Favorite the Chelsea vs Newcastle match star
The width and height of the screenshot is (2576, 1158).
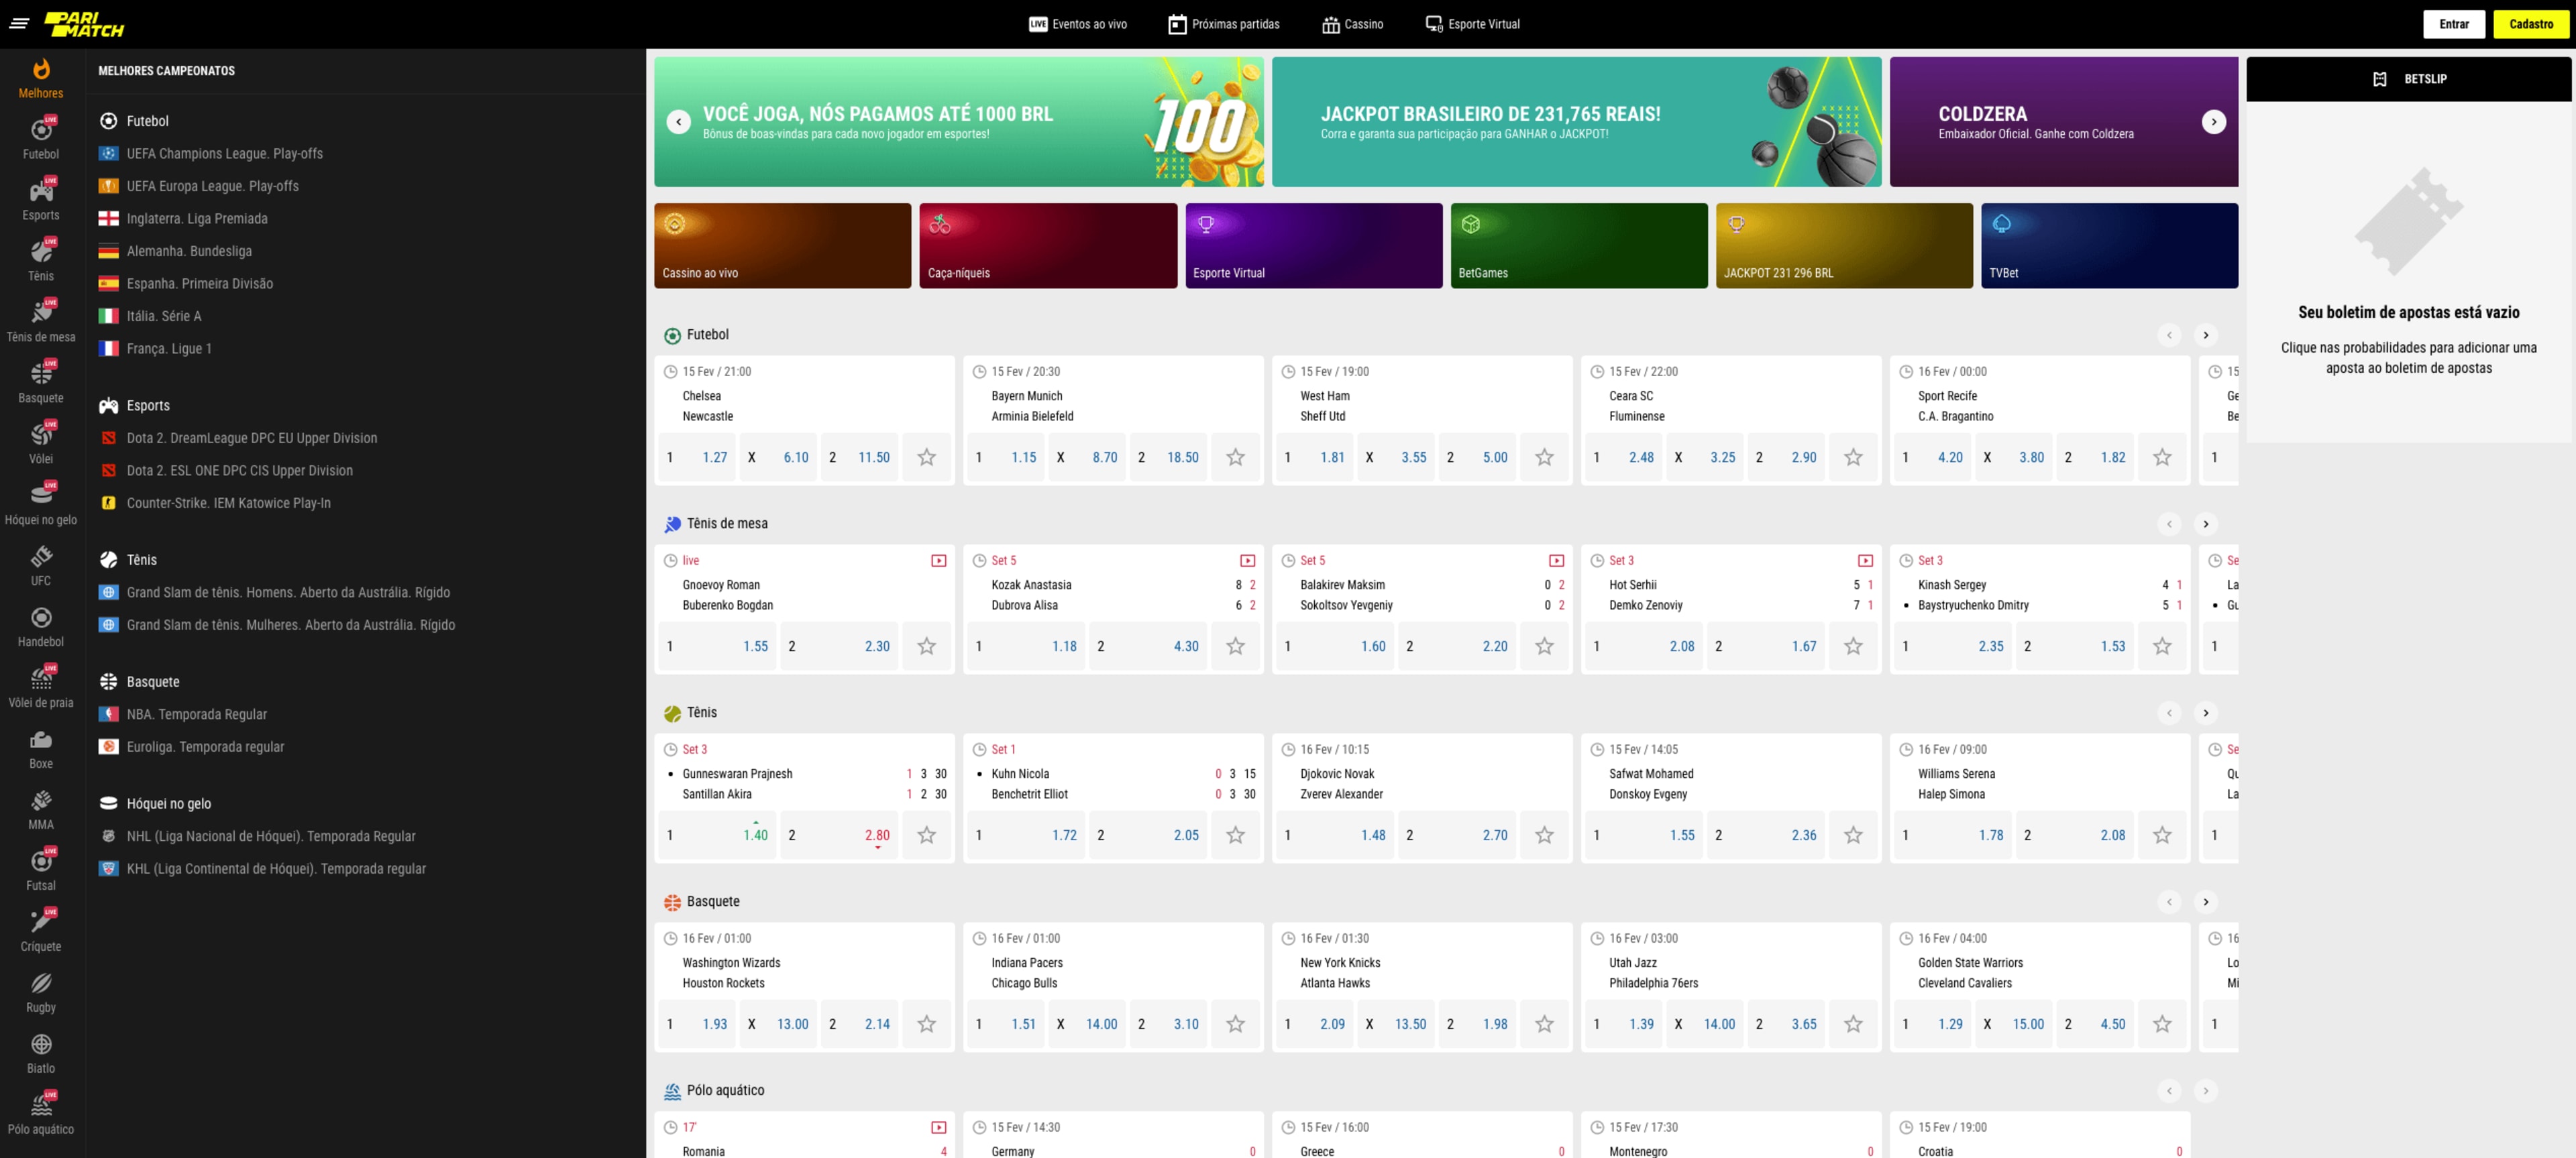click(x=926, y=457)
